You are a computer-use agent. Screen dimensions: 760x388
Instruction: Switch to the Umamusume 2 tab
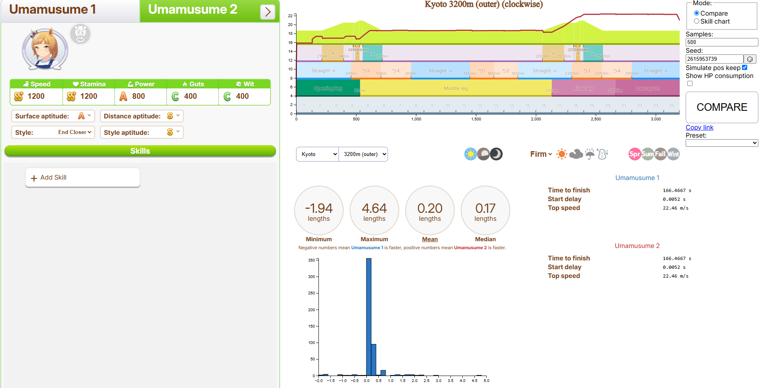[193, 10]
